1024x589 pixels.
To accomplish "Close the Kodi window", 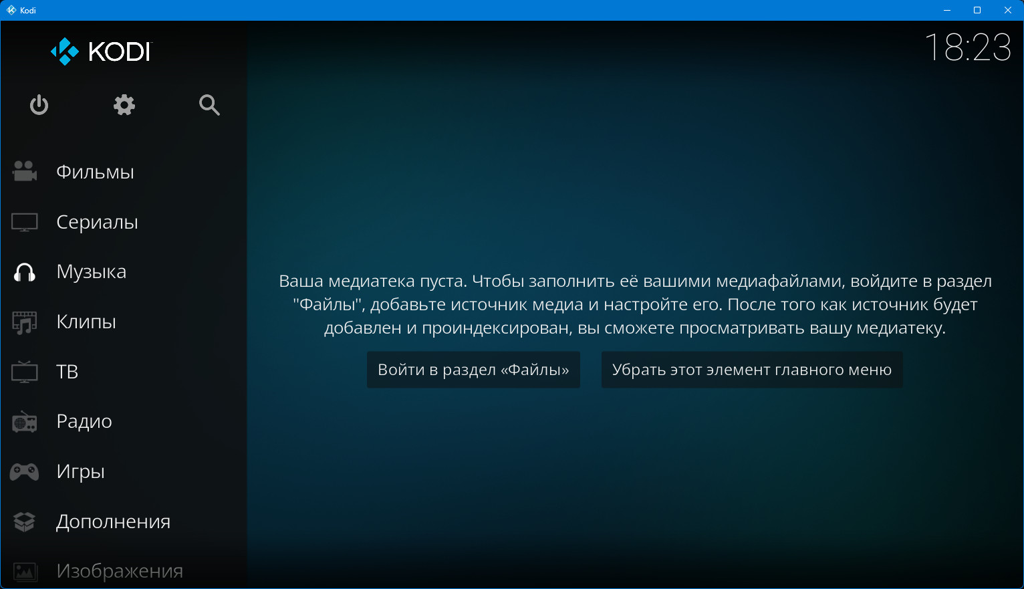I will (x=1008, y=10).
